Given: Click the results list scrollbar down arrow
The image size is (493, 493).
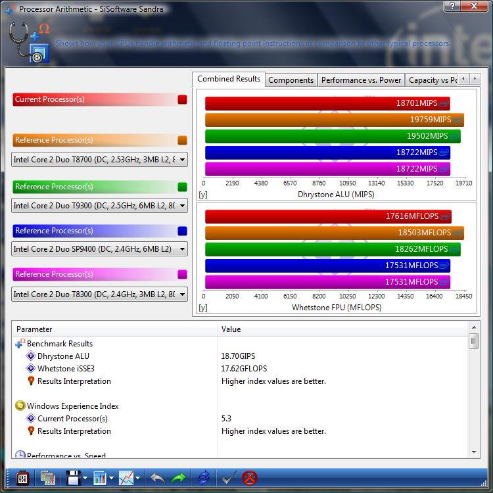Looking at the screenshot, I should (474, 452).
